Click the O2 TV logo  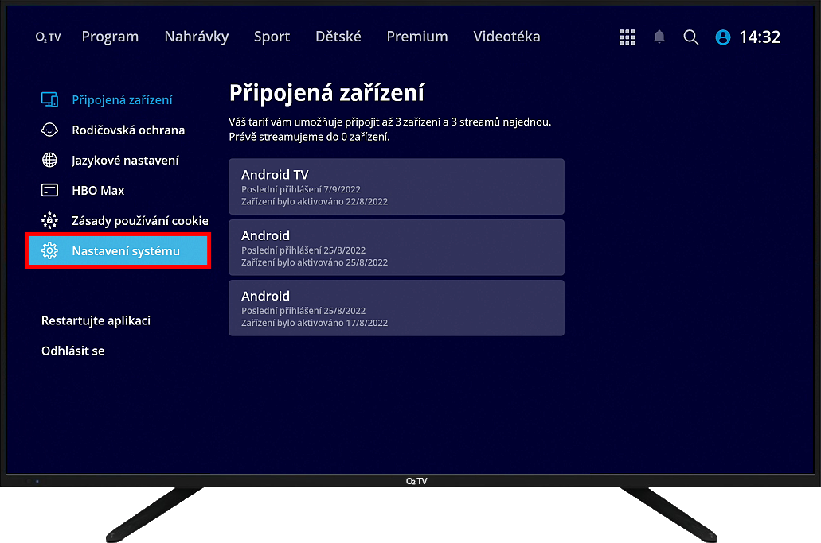[x=48, y=37]
